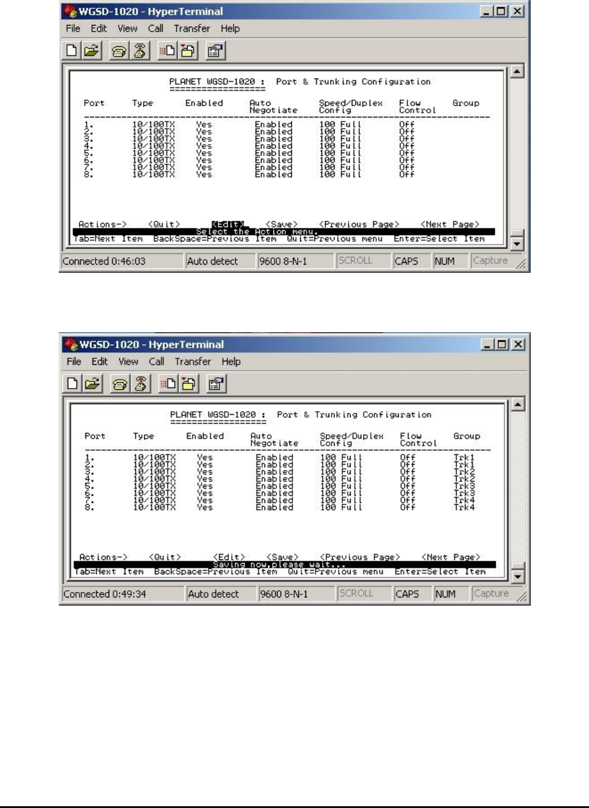Click Call phone icon in window connected 0:46:03
589x808 pixels.
click(119, 51)
